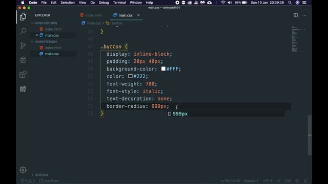Click the Ln 55, Col 23 cursor position
This screenshot has width=328, height=184.
coord(230,180)
